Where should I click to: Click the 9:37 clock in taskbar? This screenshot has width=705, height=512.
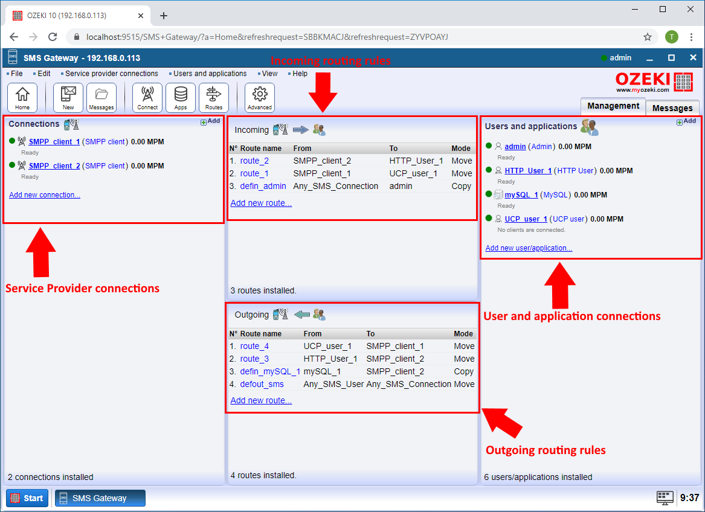coord(689,498)
